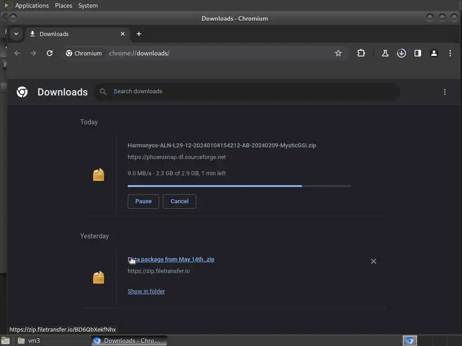Click Show in folder link

tap(146, 291)
